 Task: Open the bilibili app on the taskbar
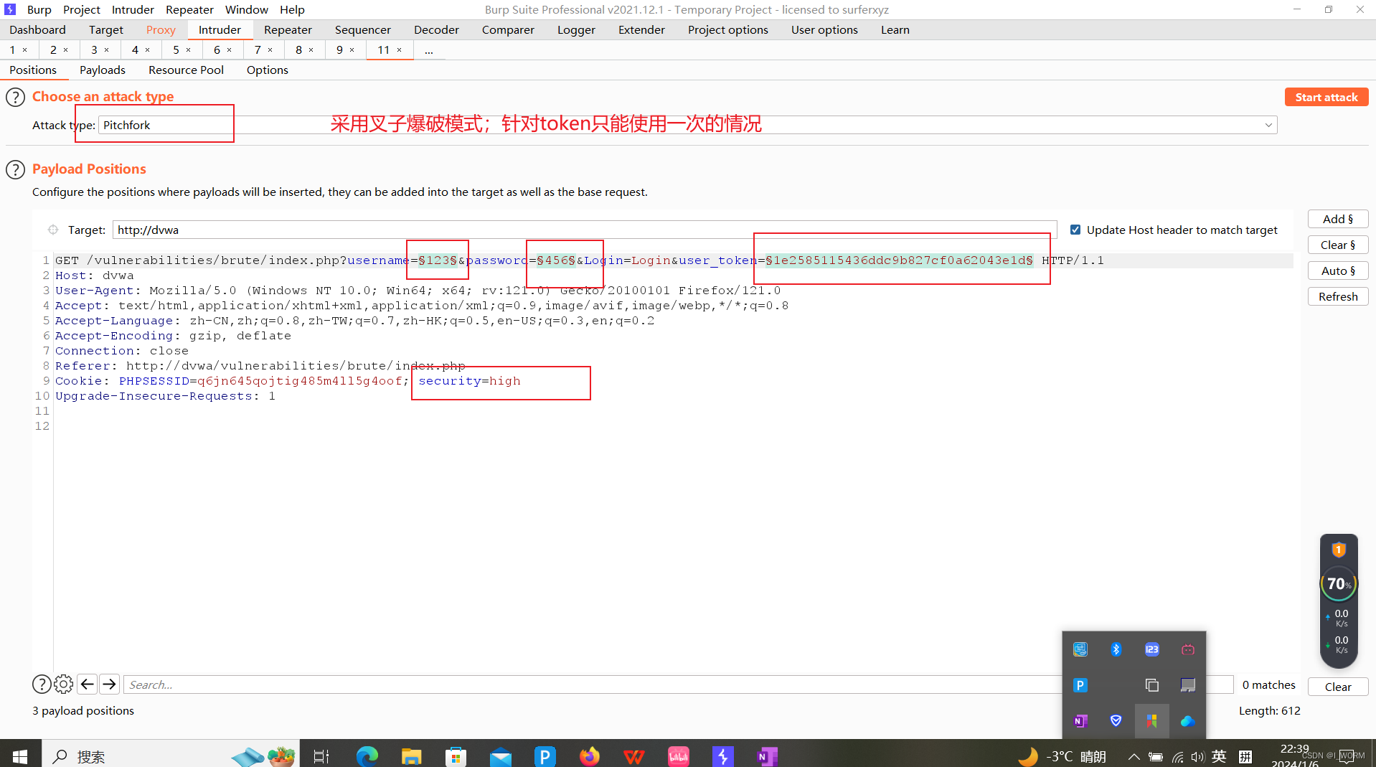click(x=679, y=756)
